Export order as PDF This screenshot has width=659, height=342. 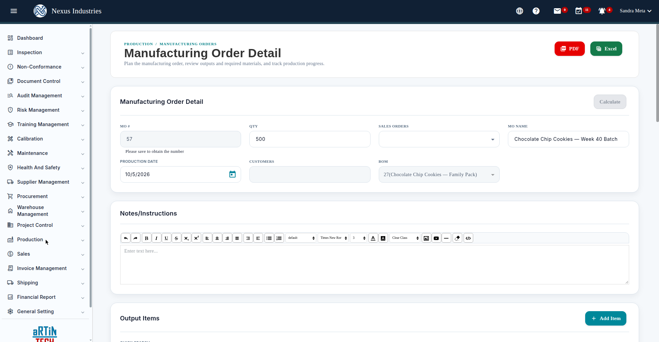(x=569, y=49)
